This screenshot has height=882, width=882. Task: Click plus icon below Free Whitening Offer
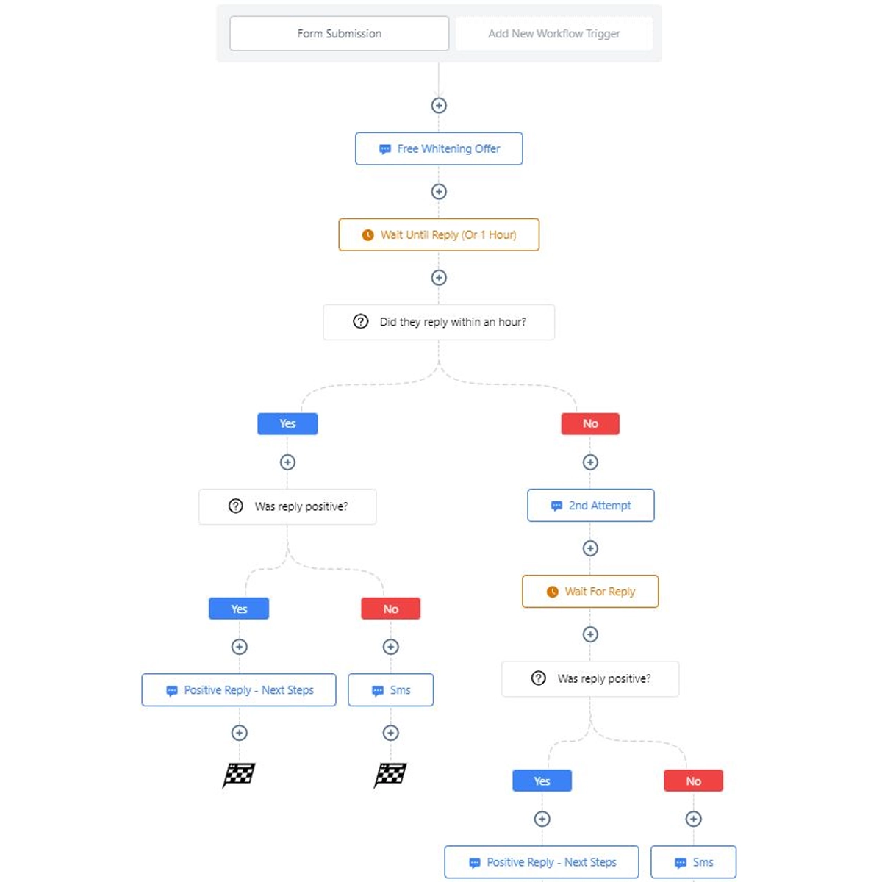(x=439, y=192)
